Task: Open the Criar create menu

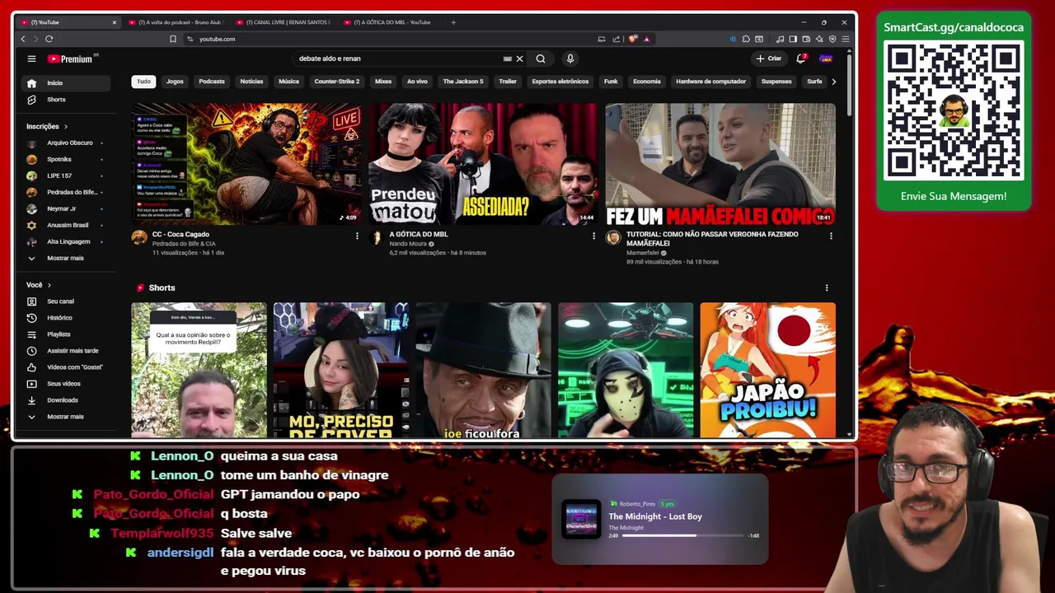Action: (768, 58)
